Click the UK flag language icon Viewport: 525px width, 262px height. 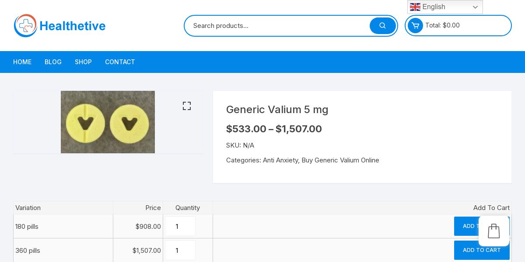(415, 7)
